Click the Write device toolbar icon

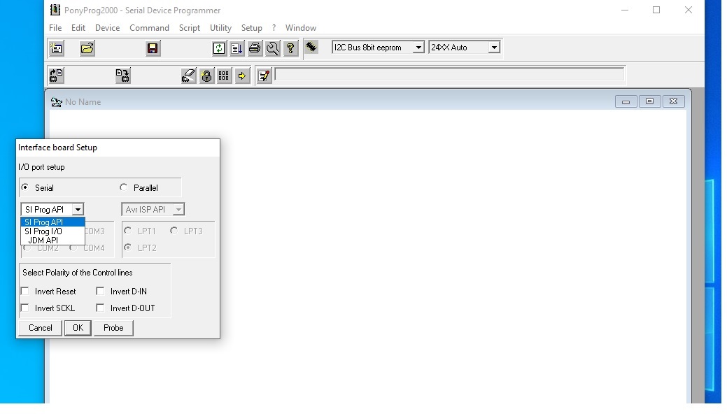(123, 76)
